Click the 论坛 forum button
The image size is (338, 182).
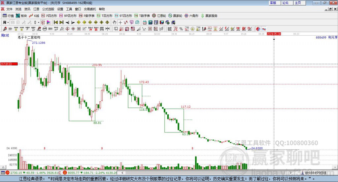pyautogui.click(x=287, y=3)
